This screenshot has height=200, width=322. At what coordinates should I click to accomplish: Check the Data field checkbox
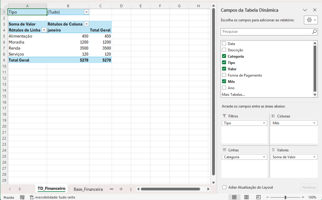tap(224, 44)
